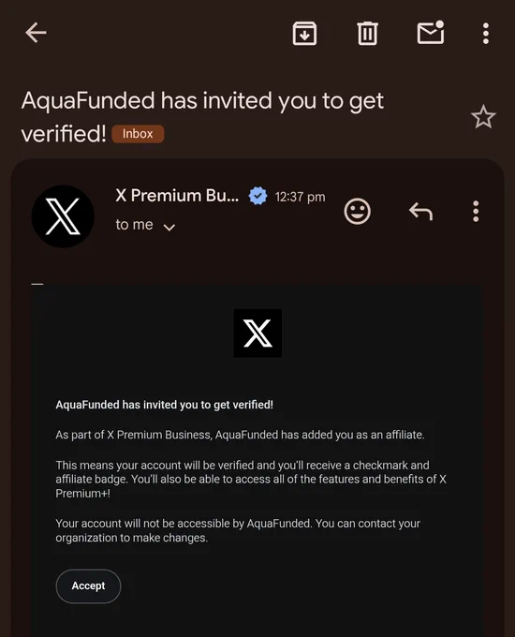Go back using the back arrow

click(x=36, y=33)
